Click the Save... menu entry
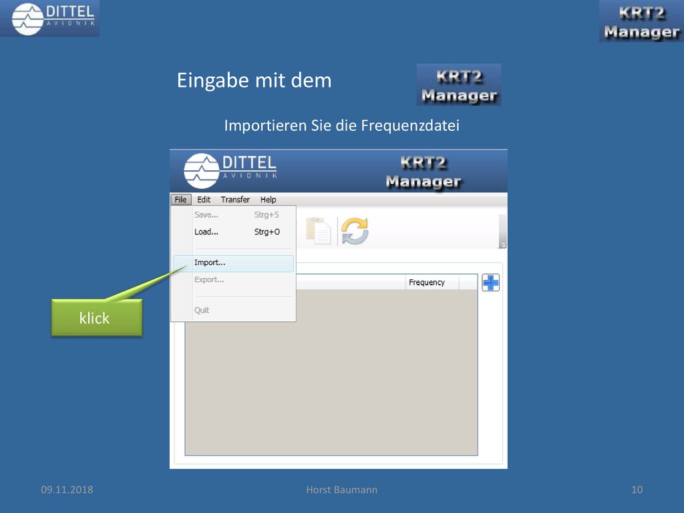The height and width of the screenshot is (513, 684). [x=233, y=214]
